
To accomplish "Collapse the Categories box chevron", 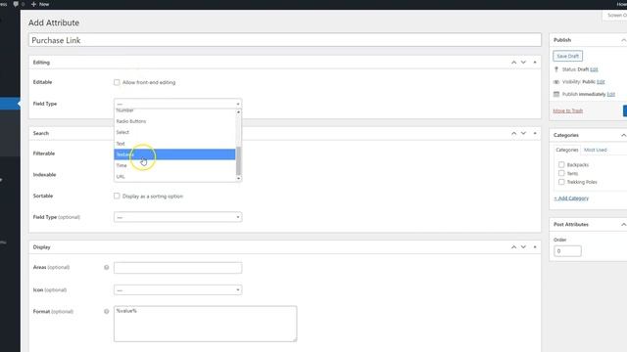I will (623, 135).
